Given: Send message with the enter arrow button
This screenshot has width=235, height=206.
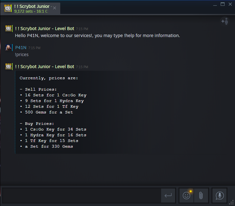Looking at the screenshot, I should click(x=168, y=195).
